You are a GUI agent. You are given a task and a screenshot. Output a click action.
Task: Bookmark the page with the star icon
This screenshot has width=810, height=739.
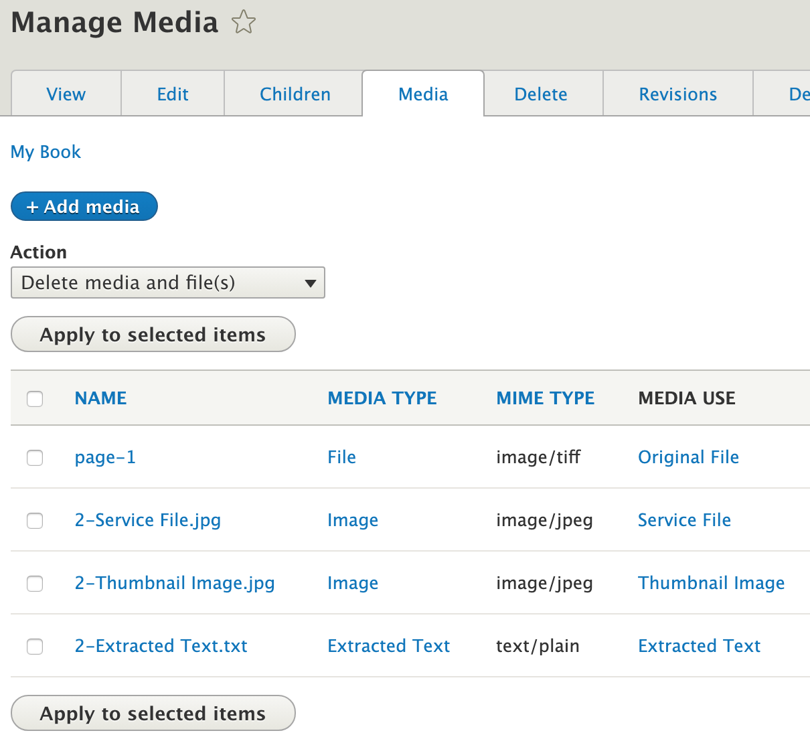coord(243,21)
